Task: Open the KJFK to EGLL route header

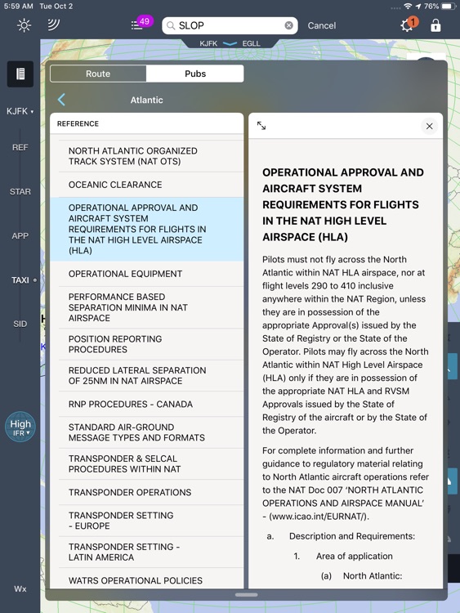Action: 230,43
